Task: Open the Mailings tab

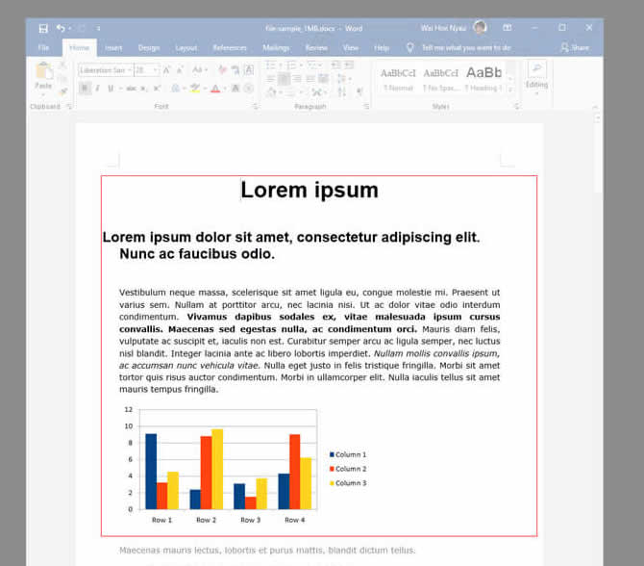Action: click(x=276, y=48)
